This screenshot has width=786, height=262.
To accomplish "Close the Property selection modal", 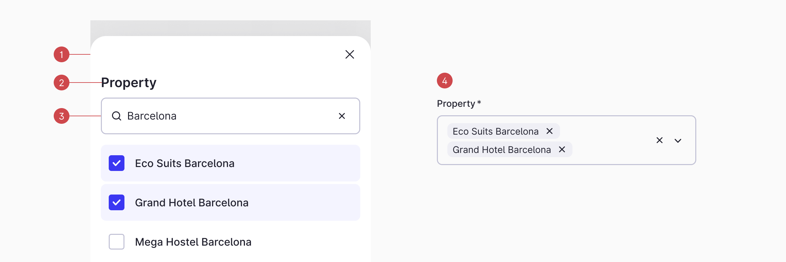I will [x=350, y=54].
